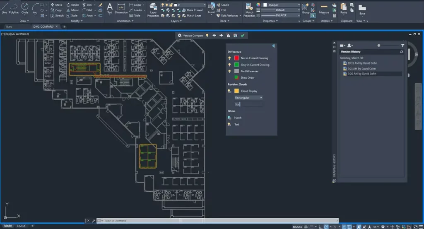Activate the Copy command
This screenshot has height=229, width=424.
56,10
